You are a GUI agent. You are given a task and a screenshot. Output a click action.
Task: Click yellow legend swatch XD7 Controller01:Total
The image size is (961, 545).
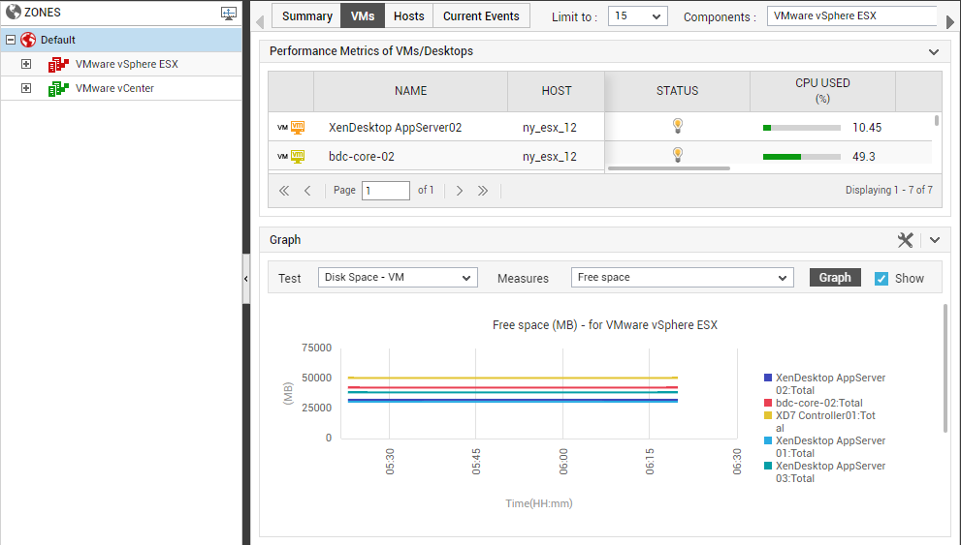pyautogui.click(x=768, y=415)
